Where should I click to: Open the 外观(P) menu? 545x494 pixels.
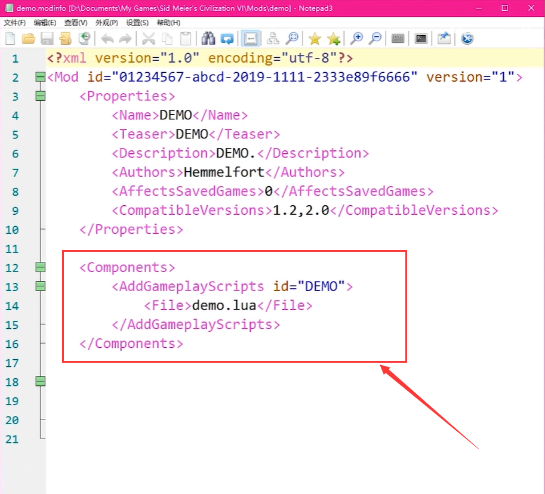[x=106, y=23]
